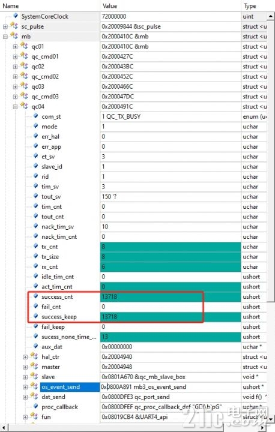Click the horizontal scrollbar right arrow

point(264,428)
